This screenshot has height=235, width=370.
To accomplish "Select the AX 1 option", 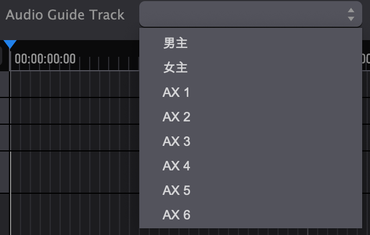I will pos(251,92).
